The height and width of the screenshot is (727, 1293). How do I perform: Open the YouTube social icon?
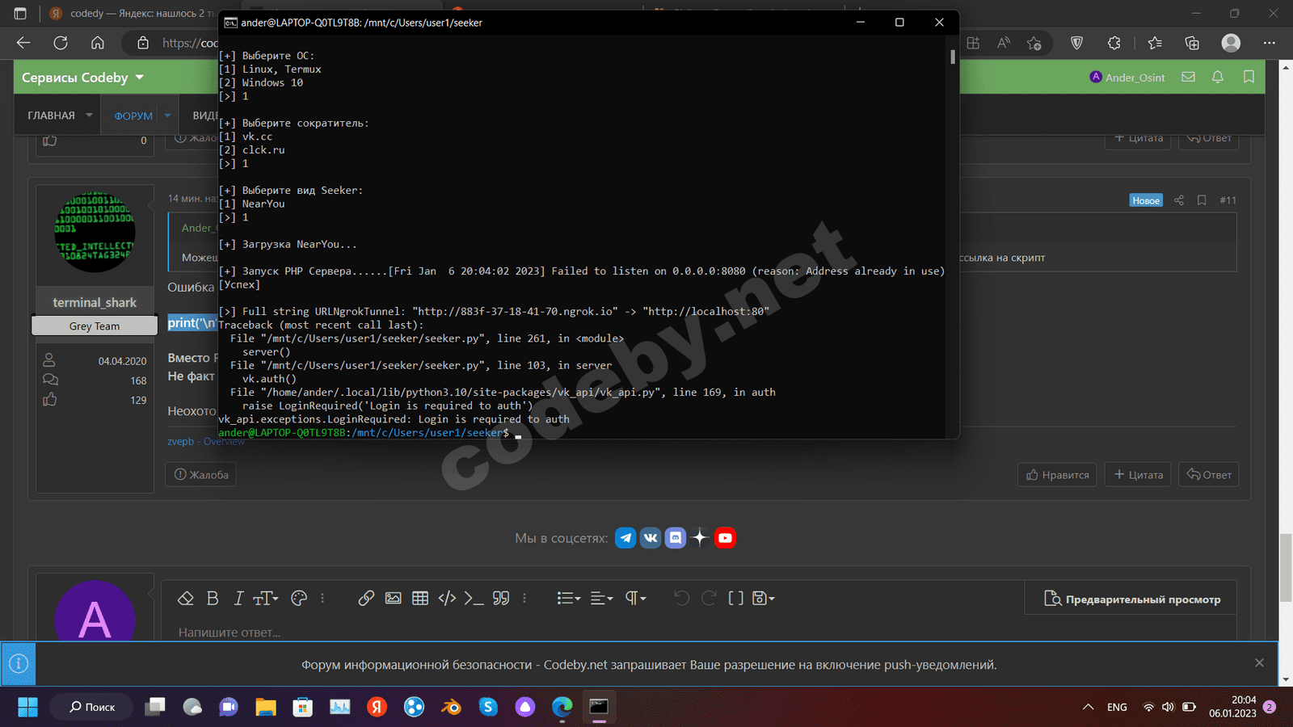[725, 538]
